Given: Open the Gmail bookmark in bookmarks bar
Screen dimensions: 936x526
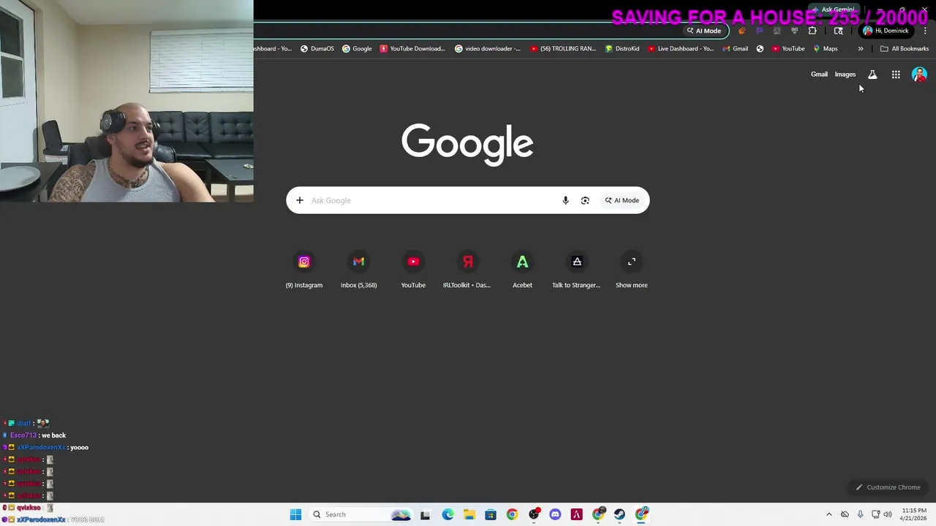Looking at the screenshot, I should pyautogui.click(x=735, y=49).
